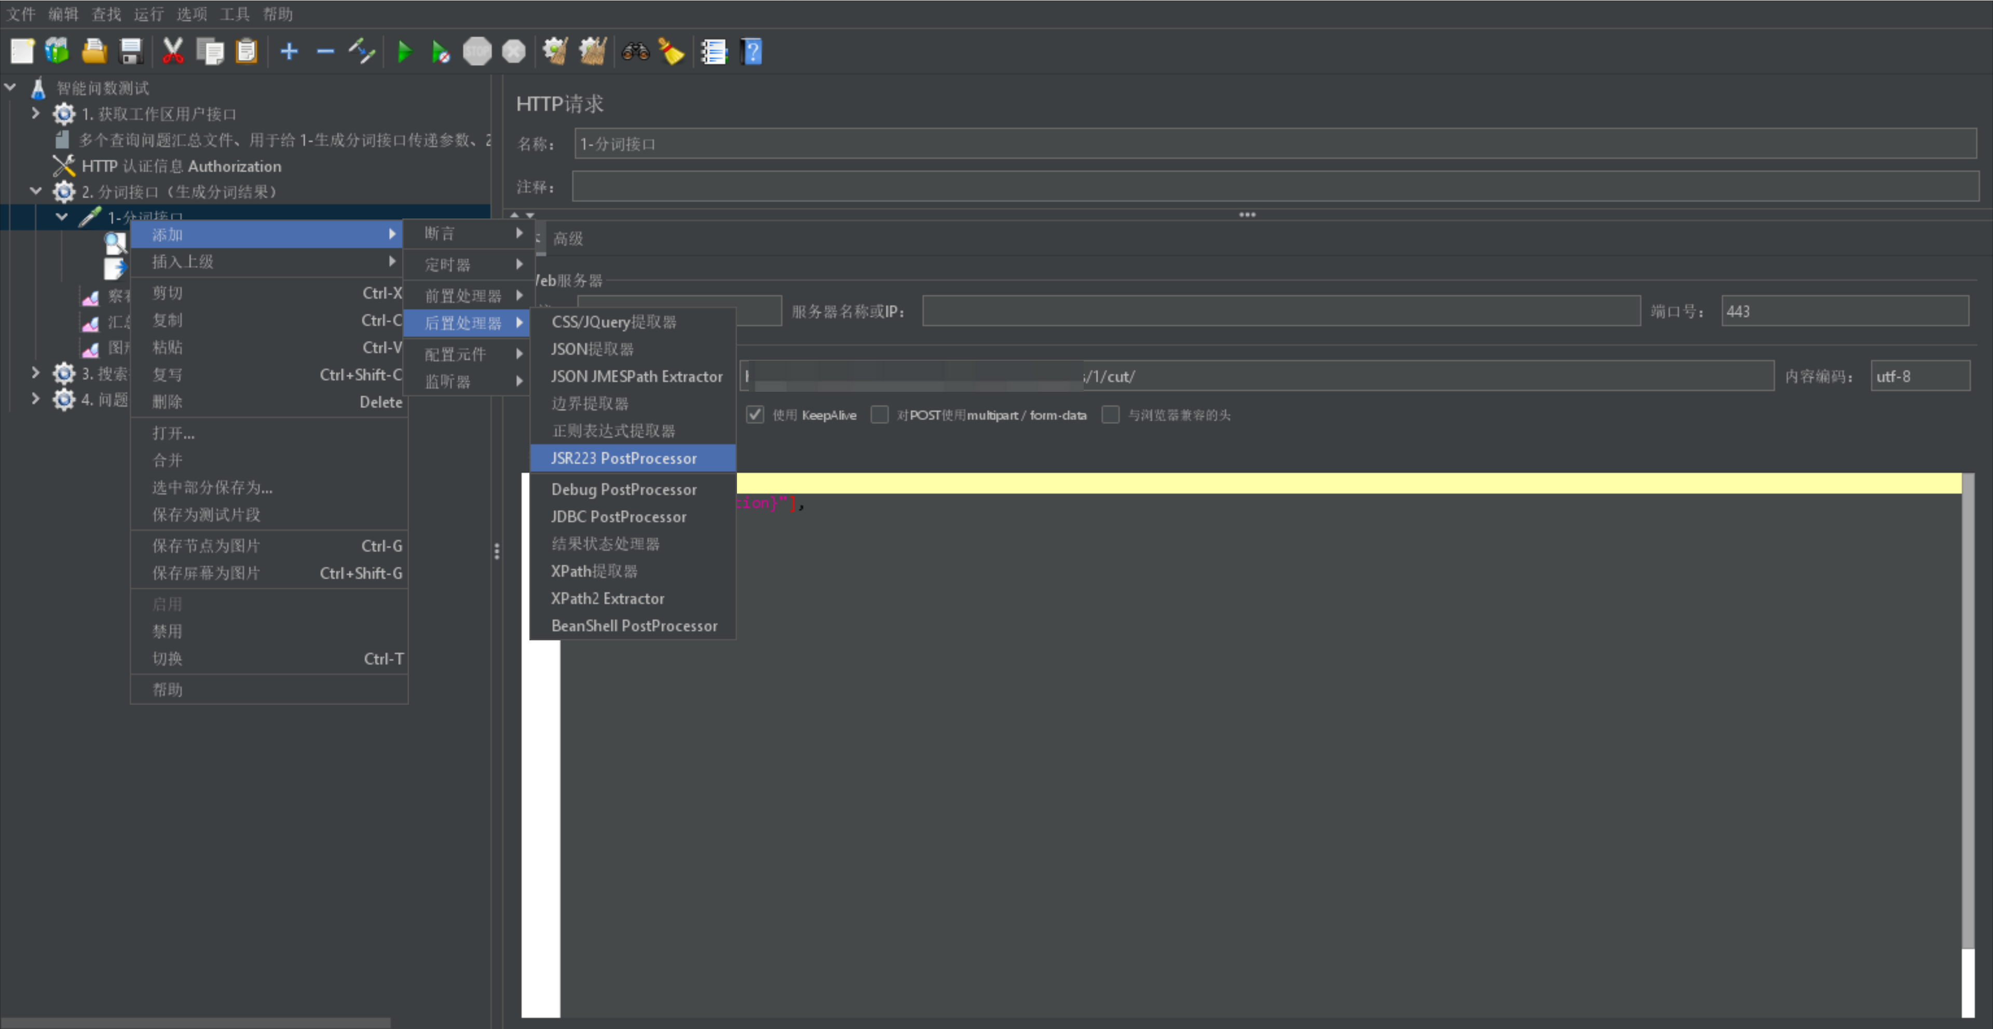This screenshot has width=1993, height=1029.
Task: Expand the 4. 问题 thread group node
Action: point(36,399)
